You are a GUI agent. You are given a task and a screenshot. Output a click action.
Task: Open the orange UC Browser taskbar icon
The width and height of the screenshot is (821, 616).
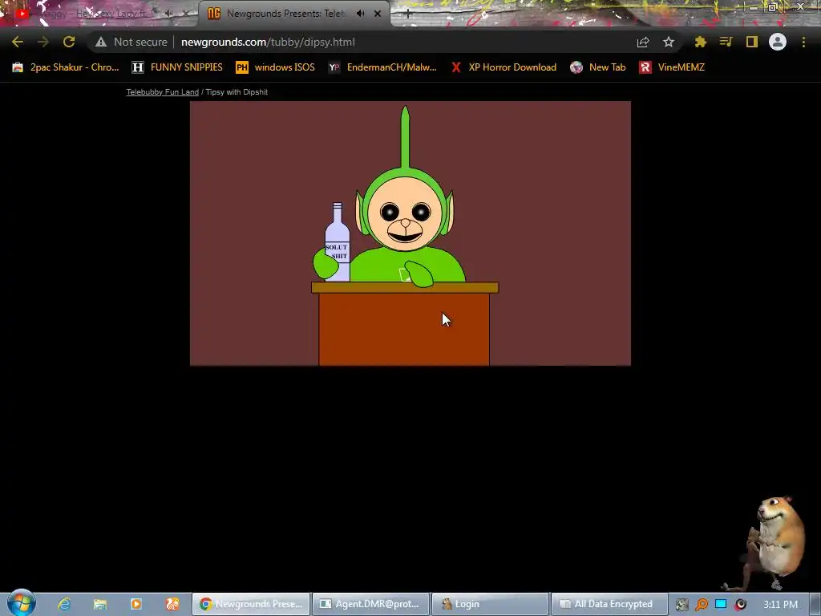point(172,604)
